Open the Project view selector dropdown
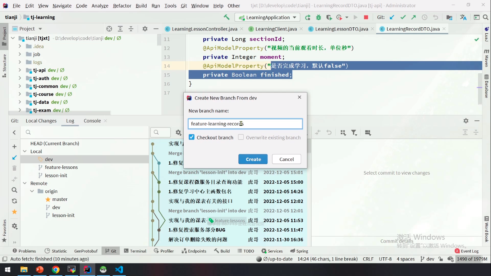491x276 pixels. point(27,29)
